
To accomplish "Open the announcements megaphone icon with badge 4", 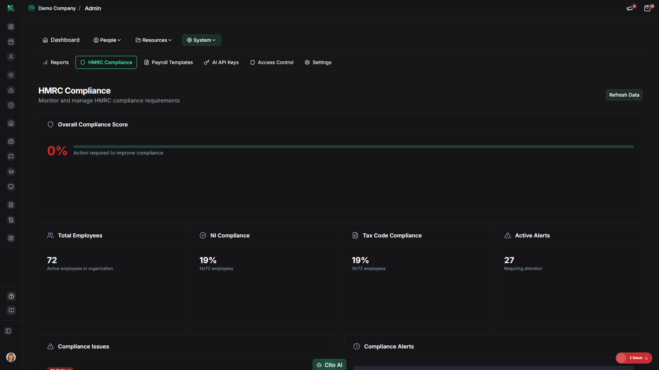I will 630,8.
